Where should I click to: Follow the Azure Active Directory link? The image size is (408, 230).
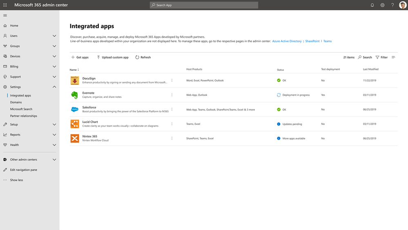pyautogui.click(x=287, y=41)
